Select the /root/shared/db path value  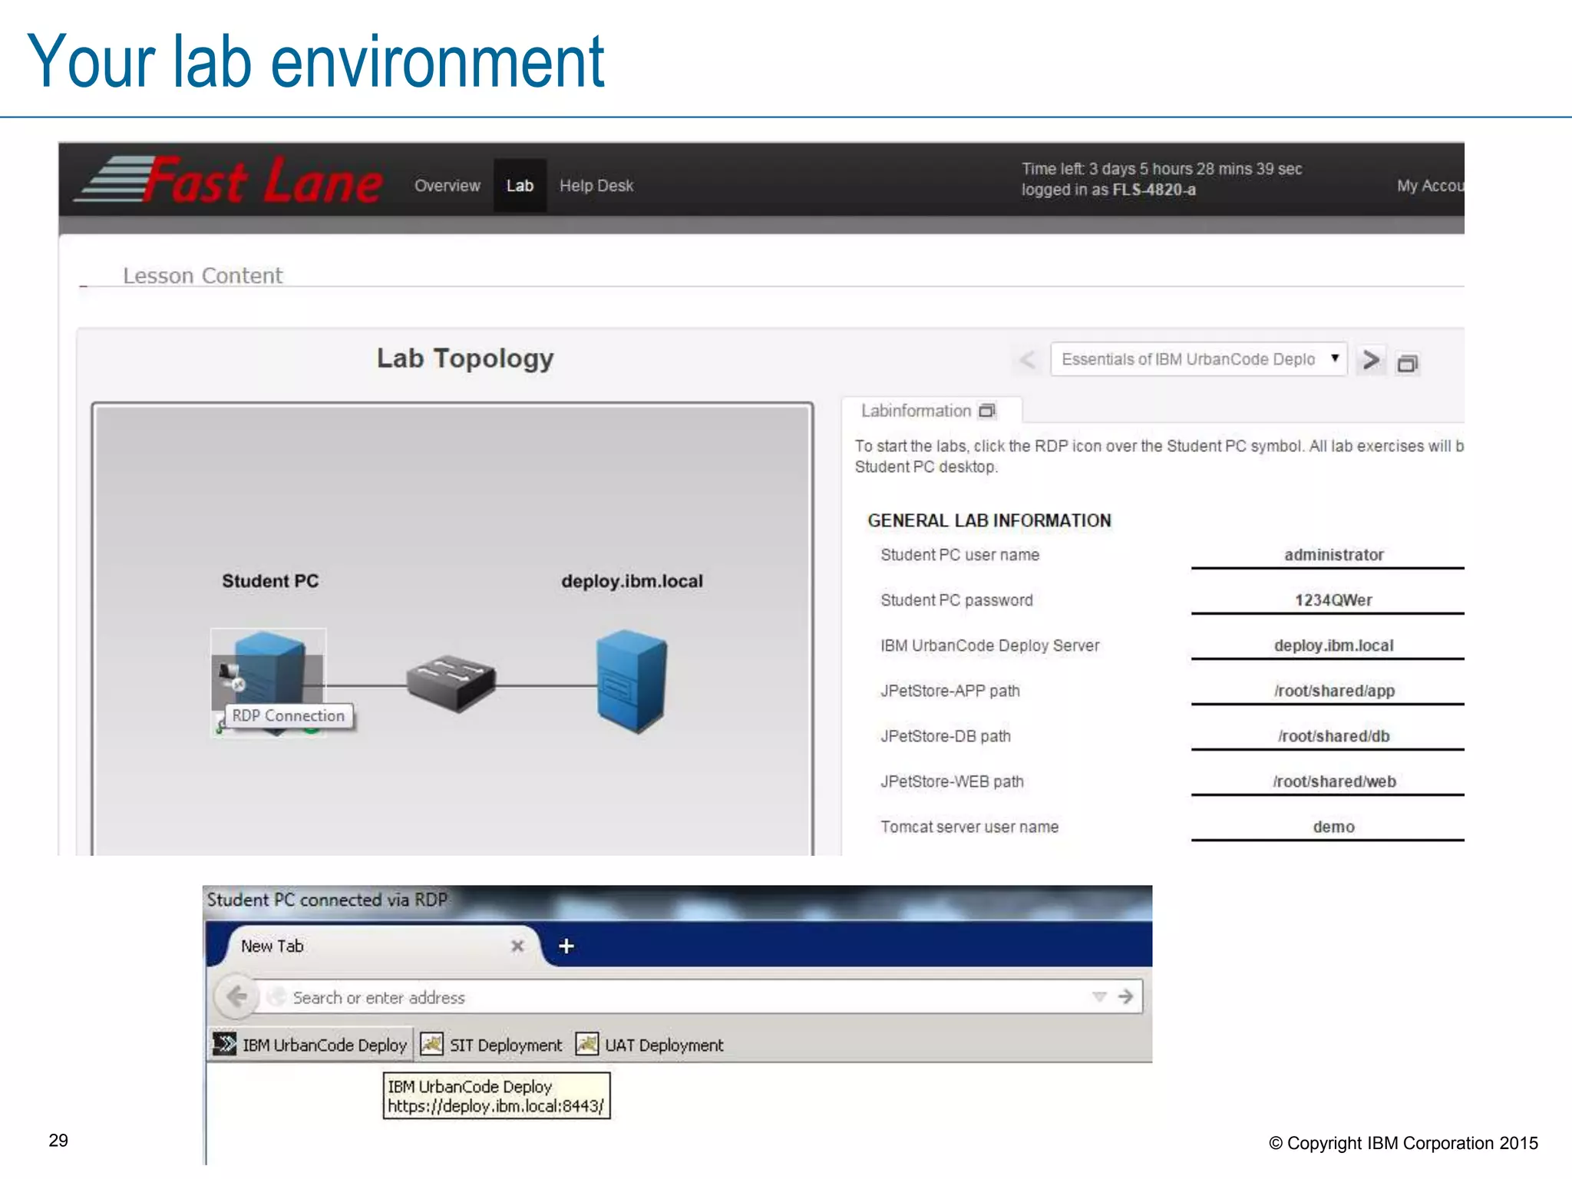tap(1334, 735)
